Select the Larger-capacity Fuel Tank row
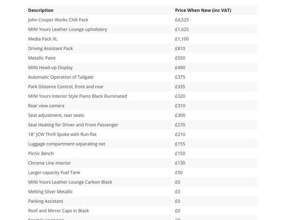The height and width of the screenshot is (220, 293). (x=142, y=173)
